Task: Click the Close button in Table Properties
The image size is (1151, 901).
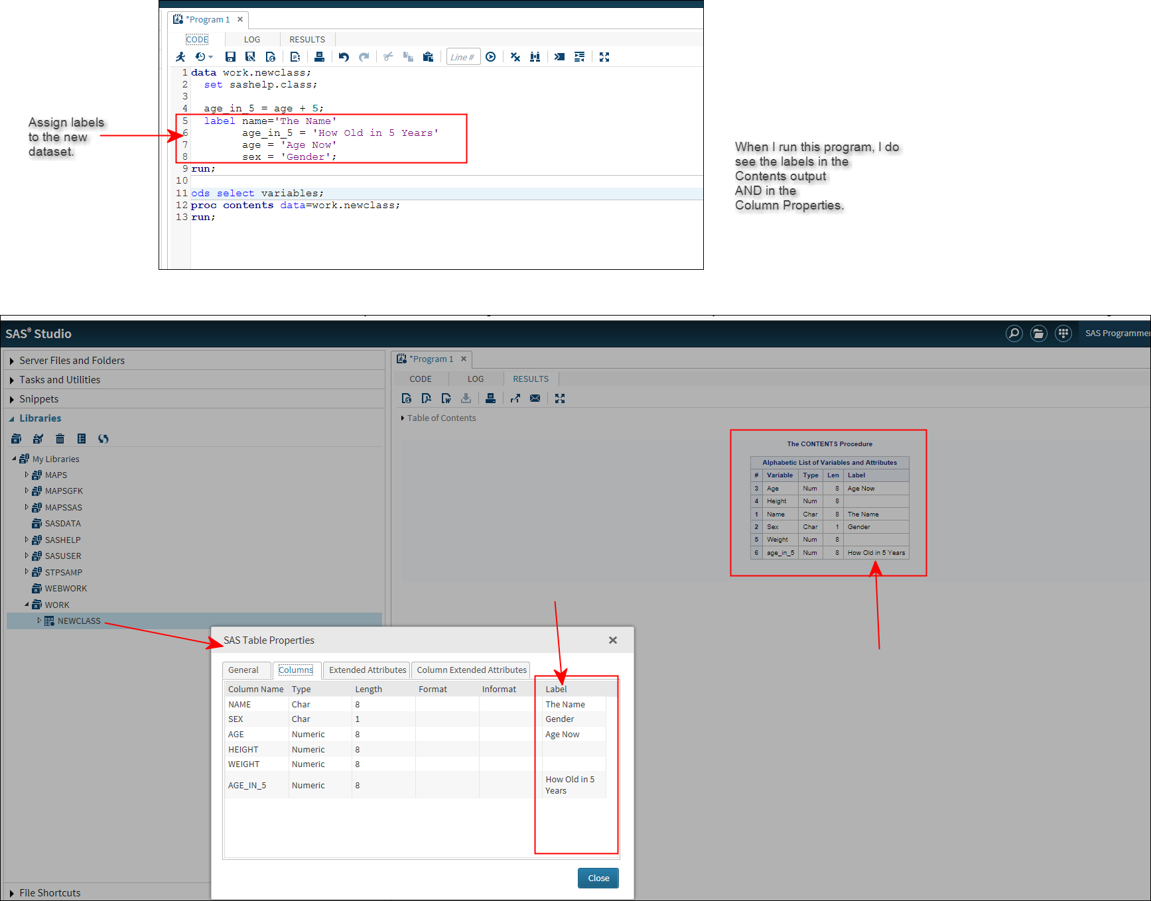Action: point(598,878)
